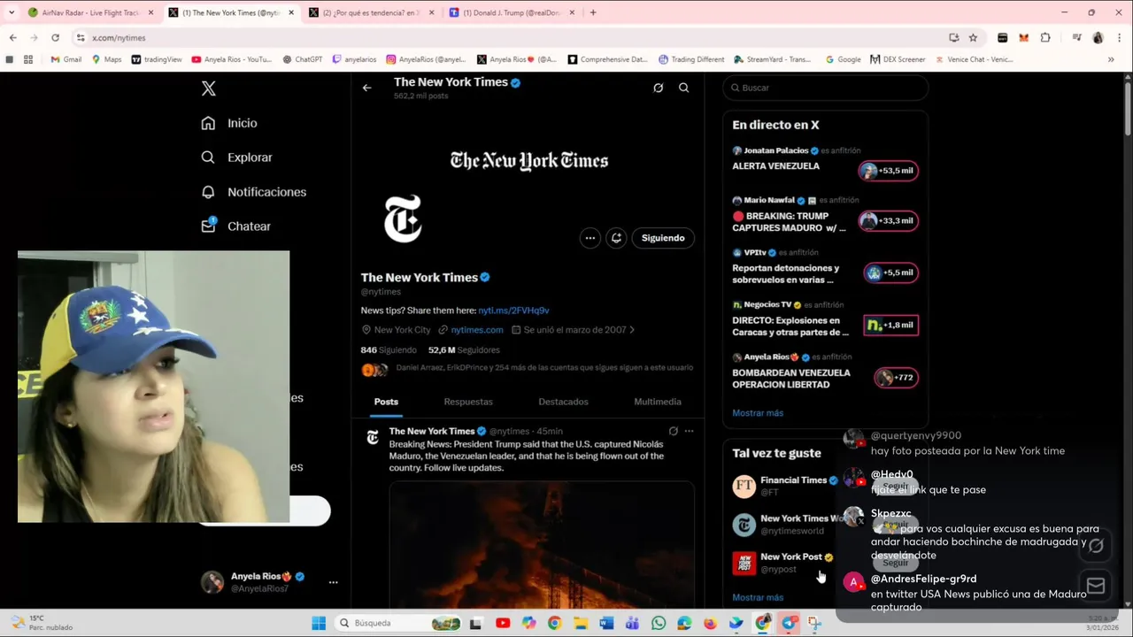The width and height of the screenshot is (1133, 637).
Task: Join the BREAKING: TRUMP CAPTURES MADURO live
Action: (x=825, y=215)
